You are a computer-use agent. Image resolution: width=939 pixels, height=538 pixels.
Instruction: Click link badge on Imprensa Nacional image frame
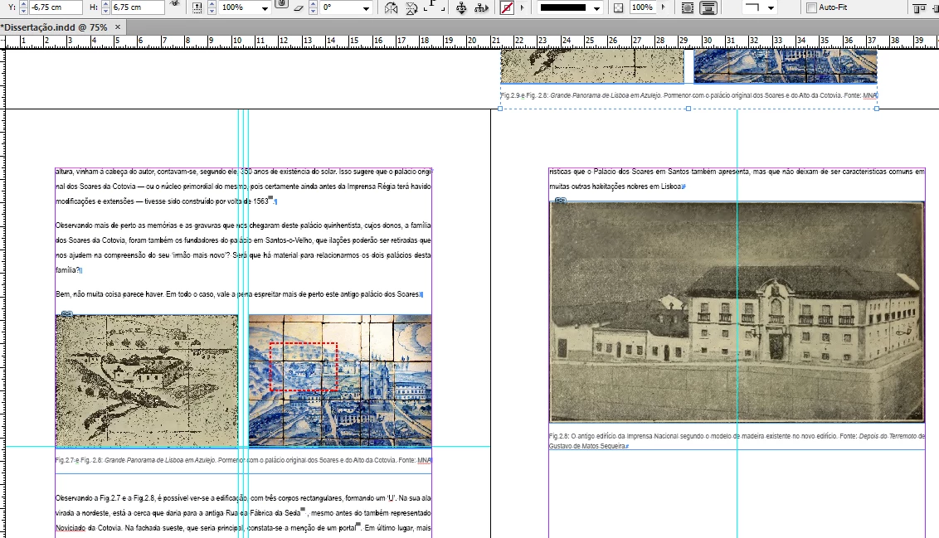point(560,200)
